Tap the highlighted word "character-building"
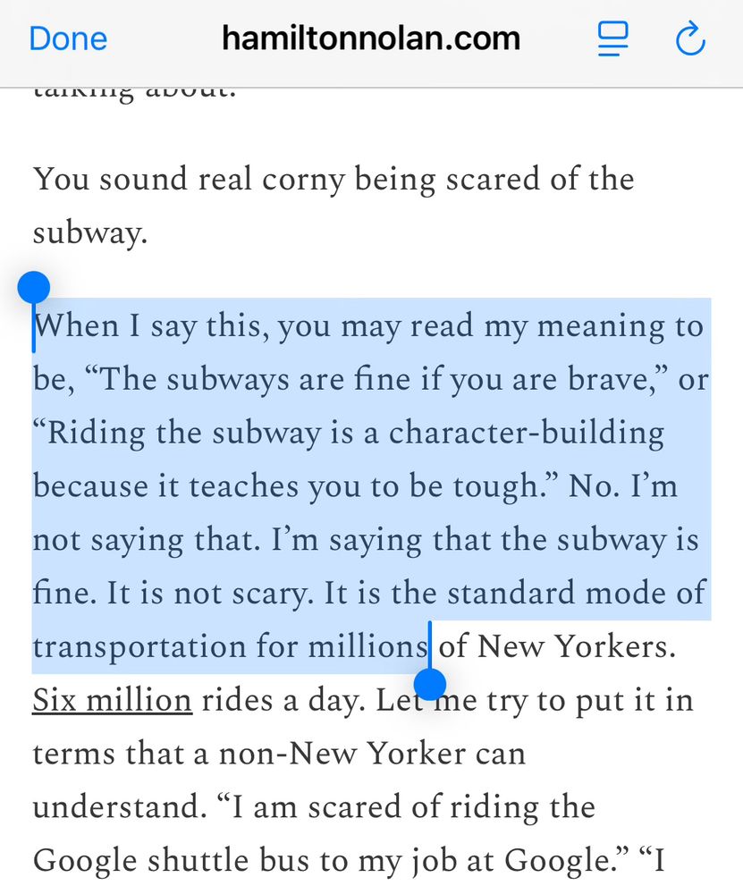Viewport: 743px width, 894px height. pos(527,433)
